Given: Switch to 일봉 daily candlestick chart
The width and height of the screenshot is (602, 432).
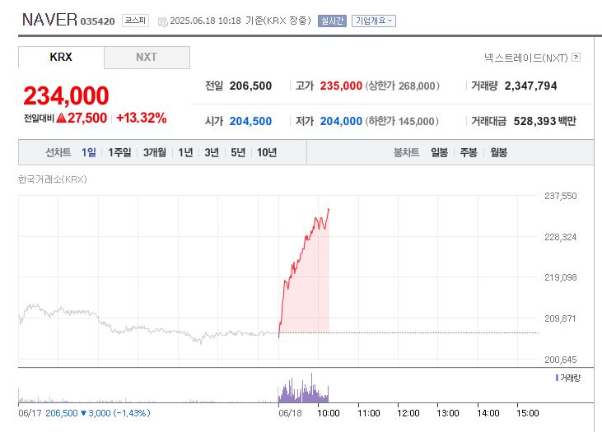Looking at the screenshot, I should 440,152.
